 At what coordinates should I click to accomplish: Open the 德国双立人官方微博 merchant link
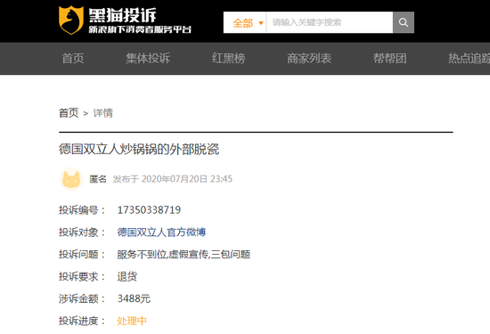[161, 232]
